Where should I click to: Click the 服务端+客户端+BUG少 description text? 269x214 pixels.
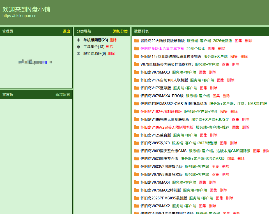coord(210,119)
